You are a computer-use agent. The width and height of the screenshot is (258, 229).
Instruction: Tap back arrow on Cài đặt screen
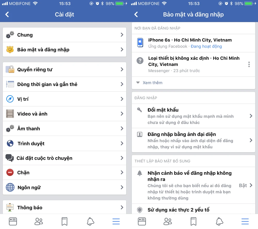(x=7, y=14)
